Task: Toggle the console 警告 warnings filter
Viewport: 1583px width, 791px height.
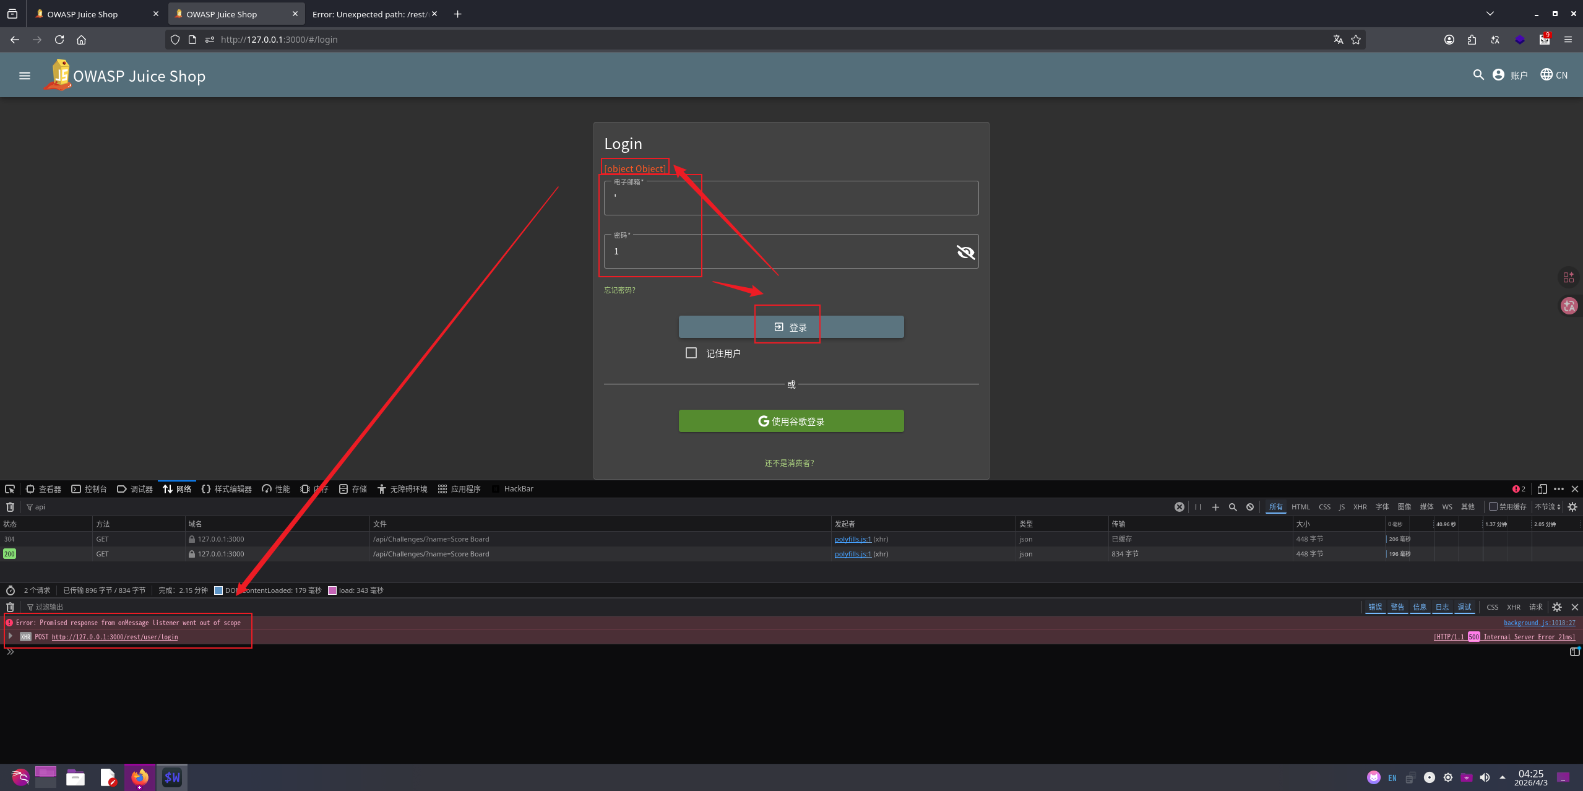Action: point(1397,607)
